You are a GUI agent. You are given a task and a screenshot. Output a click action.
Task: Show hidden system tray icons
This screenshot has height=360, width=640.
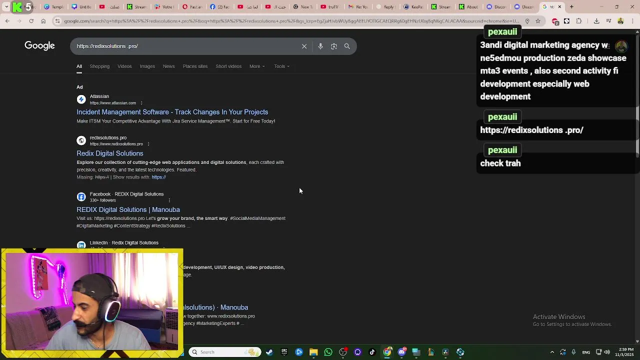[552, 352]
